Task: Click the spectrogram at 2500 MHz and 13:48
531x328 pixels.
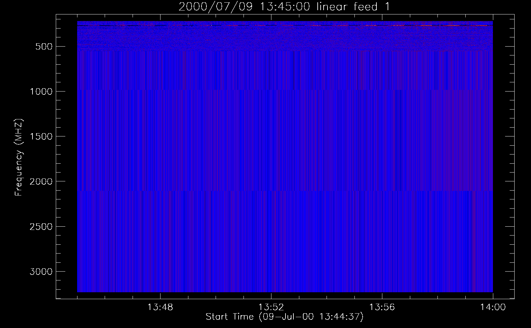Action: (160, 226)
